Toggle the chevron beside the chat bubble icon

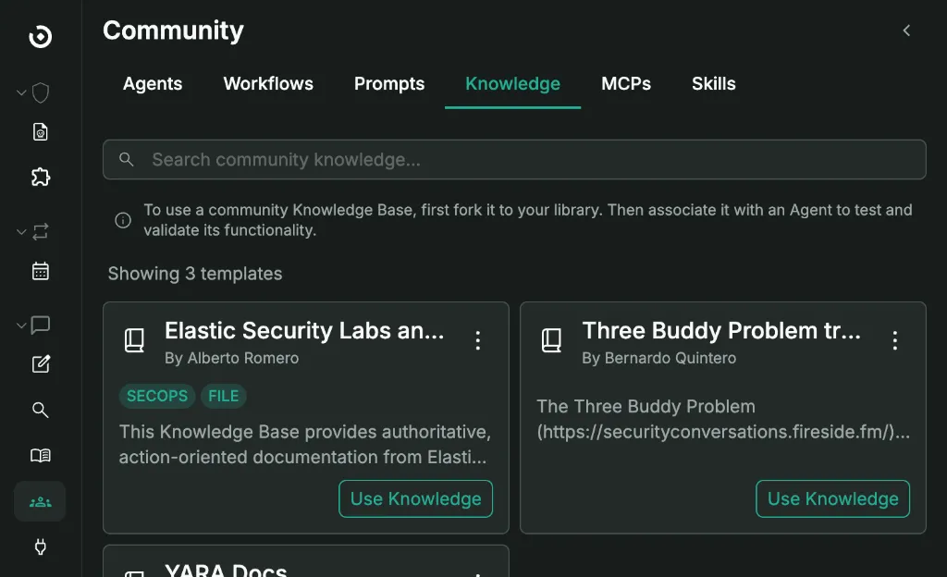click(21, 325)
